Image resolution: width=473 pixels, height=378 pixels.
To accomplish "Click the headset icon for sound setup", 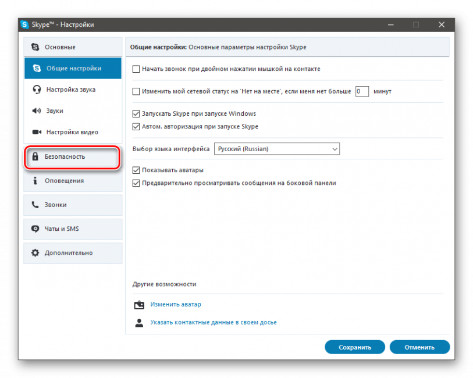I will coord(37,90).
